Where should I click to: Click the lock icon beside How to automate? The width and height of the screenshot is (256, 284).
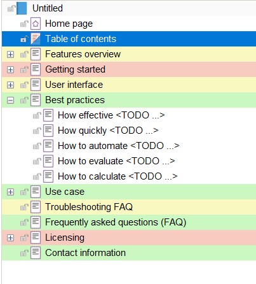(x=37, y=146)
